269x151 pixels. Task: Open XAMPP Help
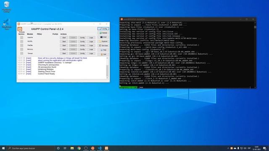[103, 50]
